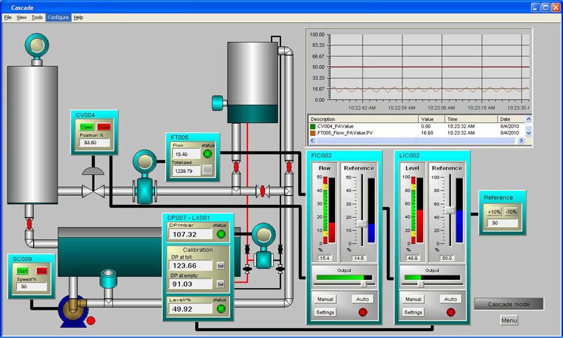Open the Tools menu
Viewport: 563px width, 338px height.
click(x=37, y=17)
